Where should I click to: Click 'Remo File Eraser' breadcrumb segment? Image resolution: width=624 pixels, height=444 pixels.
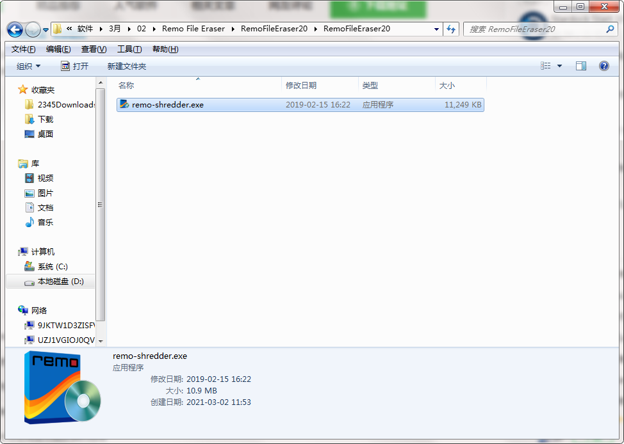click(193, 29)
